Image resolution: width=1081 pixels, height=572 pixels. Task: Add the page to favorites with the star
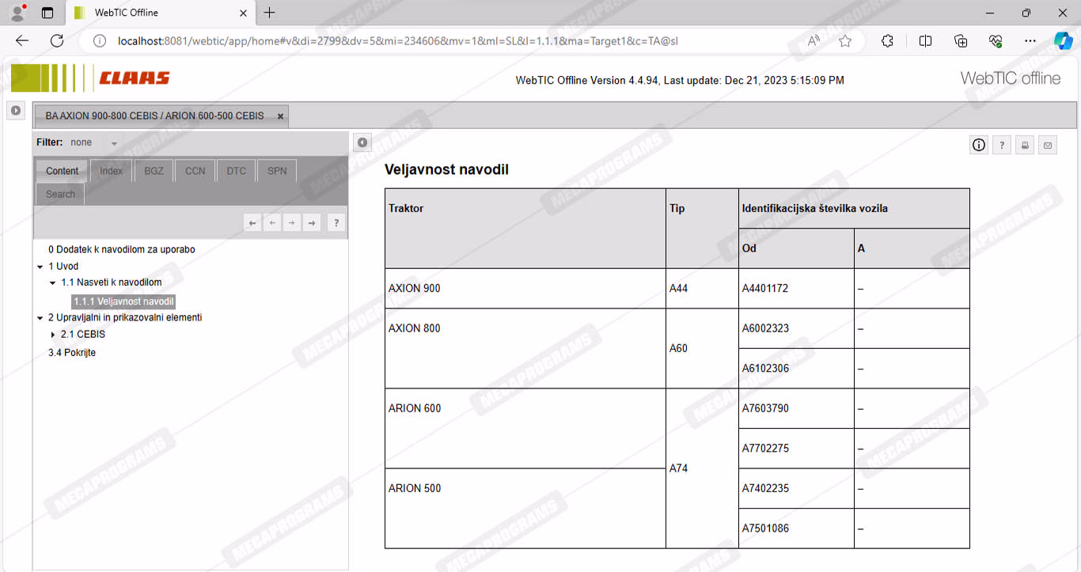(845, 41)
